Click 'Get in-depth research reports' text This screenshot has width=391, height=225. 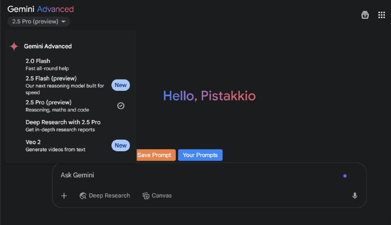pyautogui.click(x=60, y=130)
